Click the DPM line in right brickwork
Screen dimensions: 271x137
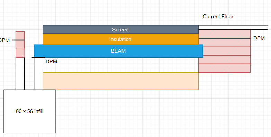[x=225, y=38]
